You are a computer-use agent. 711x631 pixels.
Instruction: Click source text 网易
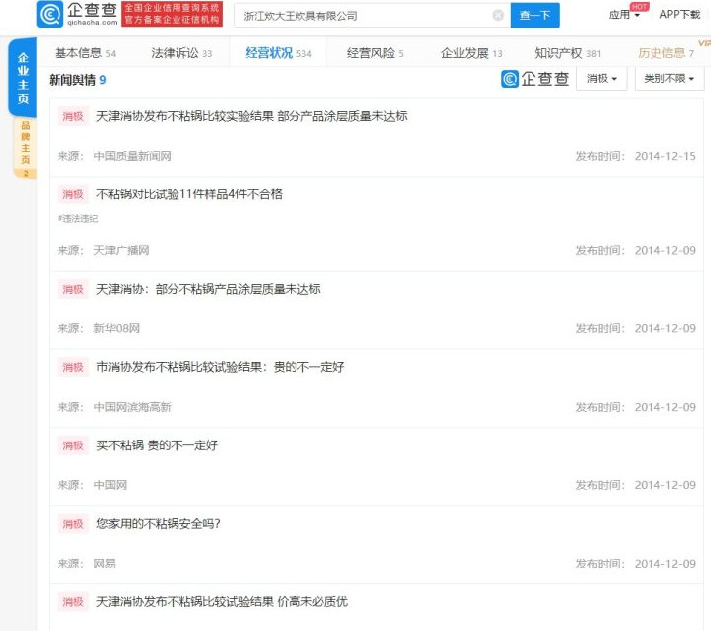tap(104, 564)
